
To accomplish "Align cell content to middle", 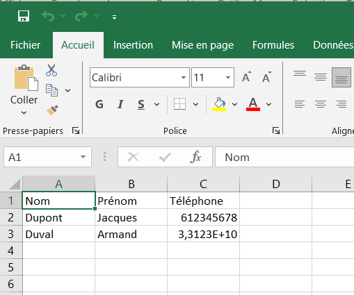I will (x=321, y=77).
